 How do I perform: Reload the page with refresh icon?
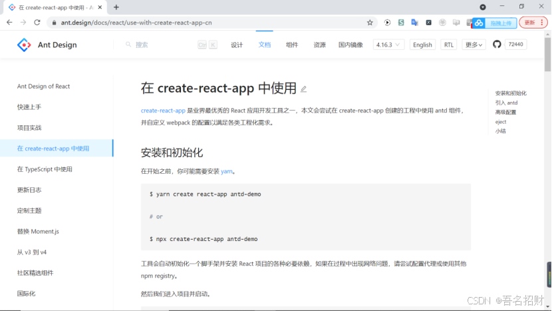(37, 22)
